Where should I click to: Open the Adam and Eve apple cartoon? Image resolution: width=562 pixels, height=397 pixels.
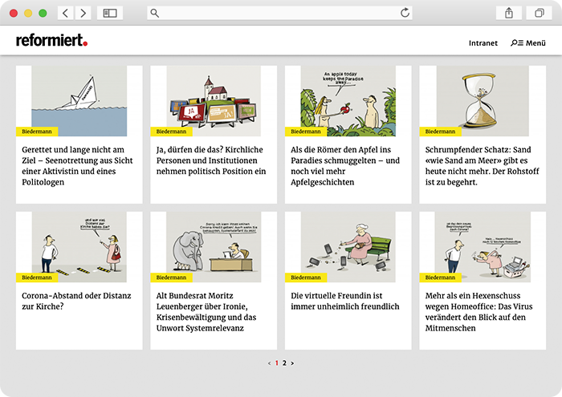click(348, 101)
